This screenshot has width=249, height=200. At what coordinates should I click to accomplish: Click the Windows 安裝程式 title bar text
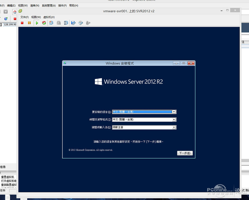pyautogui.click(x=120, y=63)
